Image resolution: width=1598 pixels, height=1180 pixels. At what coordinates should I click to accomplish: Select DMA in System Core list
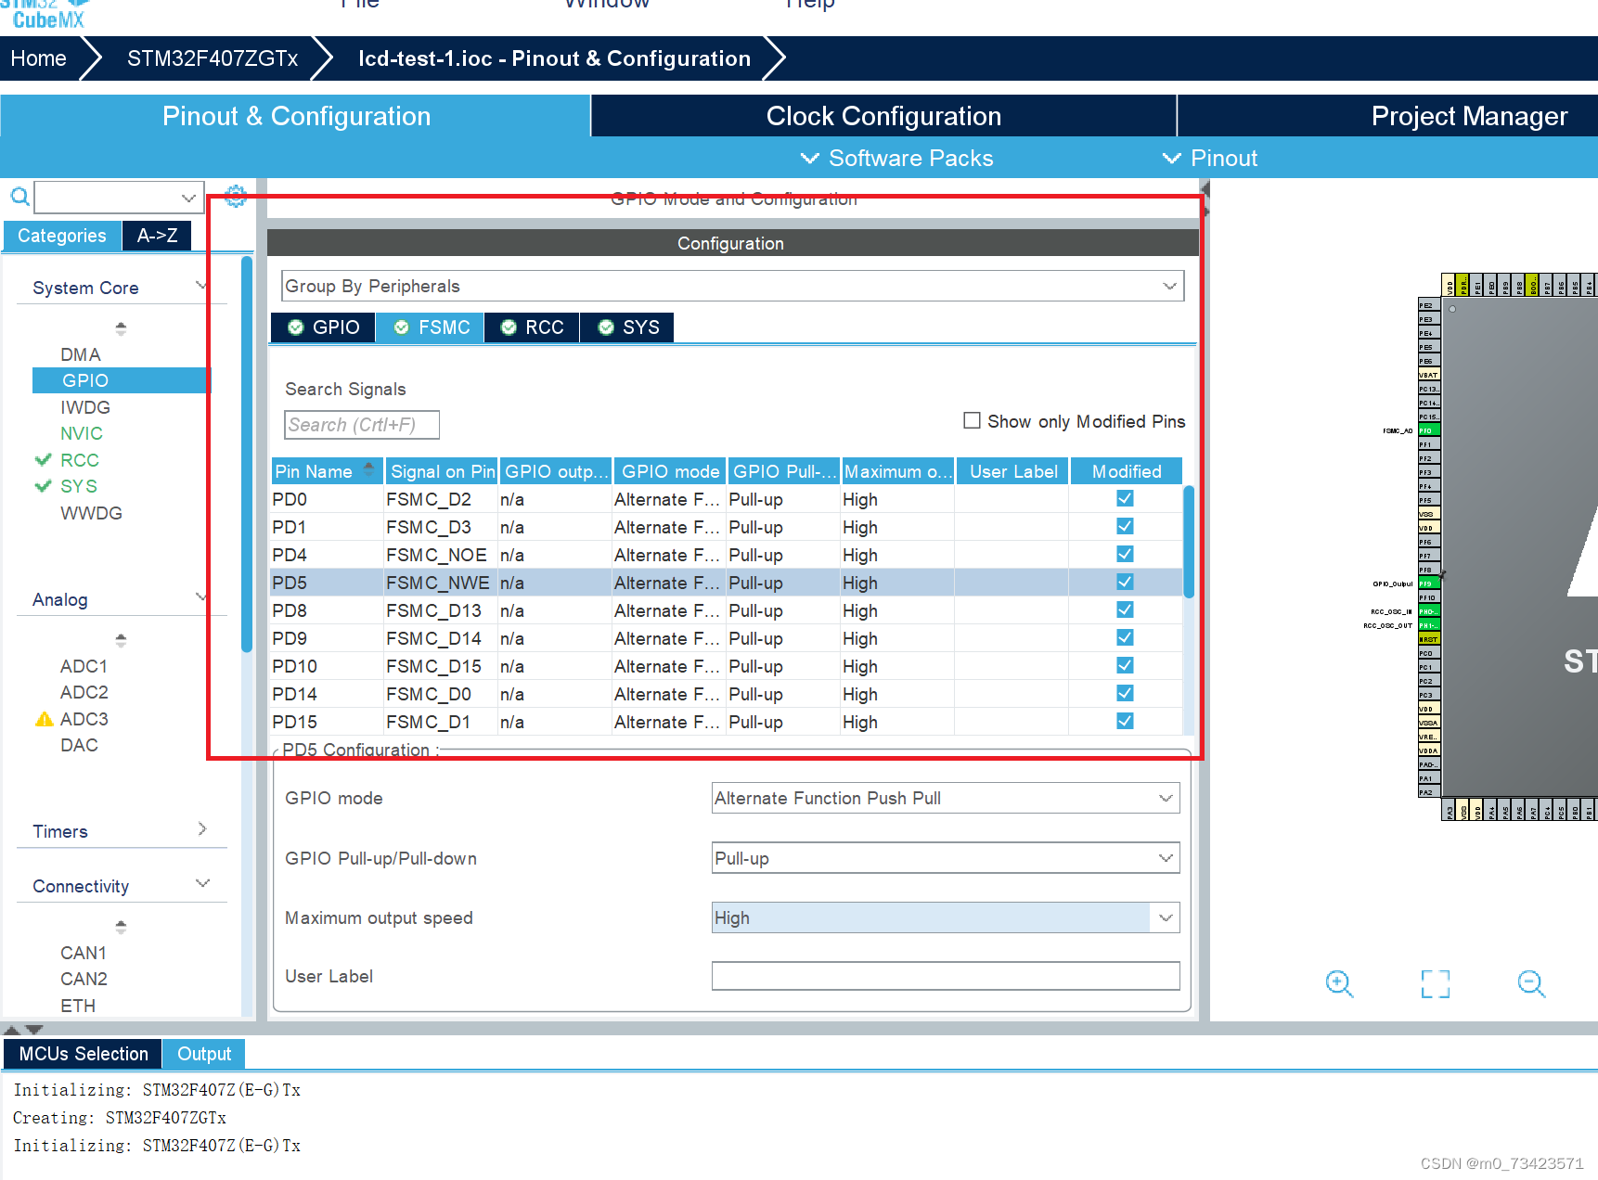point(81,354)
